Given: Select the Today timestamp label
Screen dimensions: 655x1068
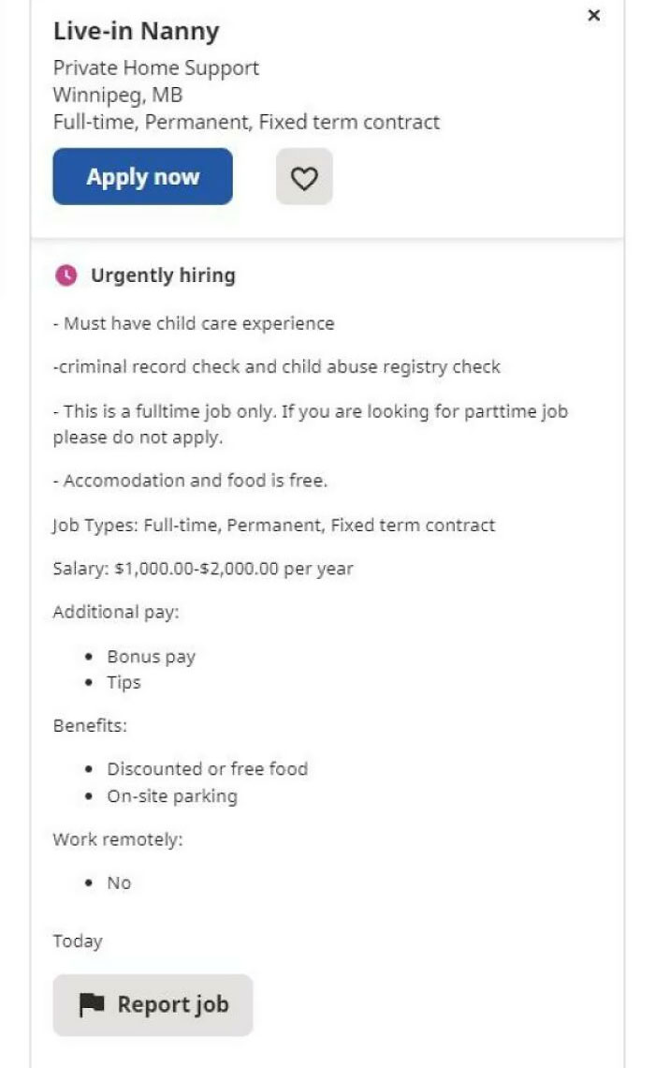Looking at the screenshot, I should click(78, 941).
